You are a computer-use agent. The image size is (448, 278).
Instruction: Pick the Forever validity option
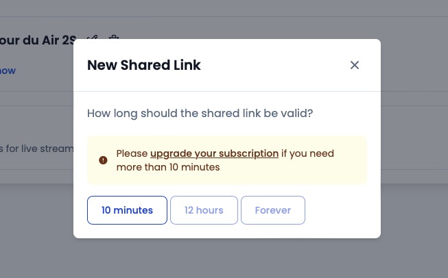(x=273, y=210)
